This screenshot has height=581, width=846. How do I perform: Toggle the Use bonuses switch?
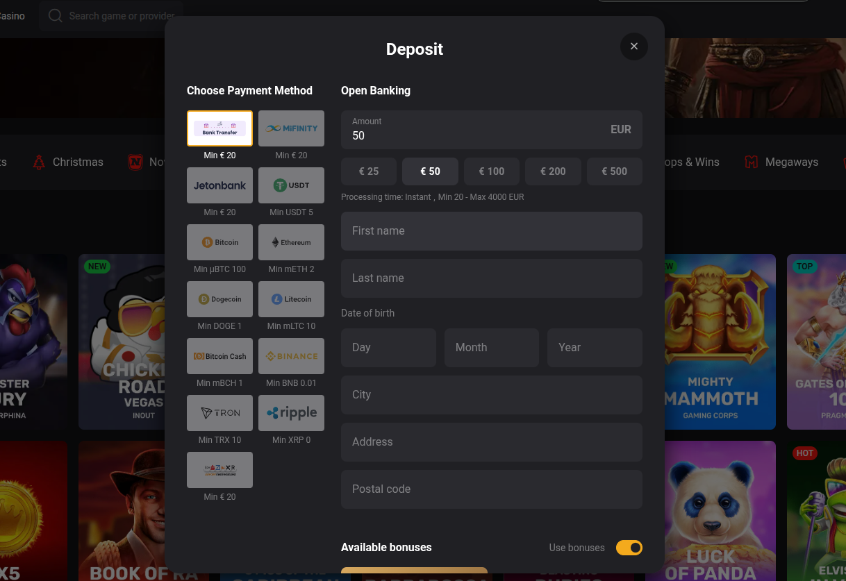click(x=629, y=548)
